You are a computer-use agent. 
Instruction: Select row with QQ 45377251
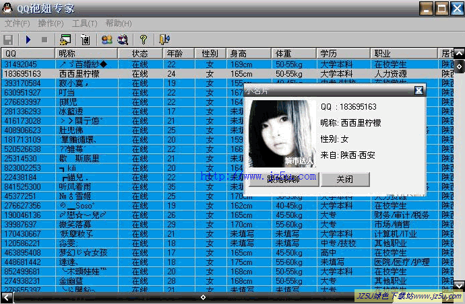tap(228, 196)
